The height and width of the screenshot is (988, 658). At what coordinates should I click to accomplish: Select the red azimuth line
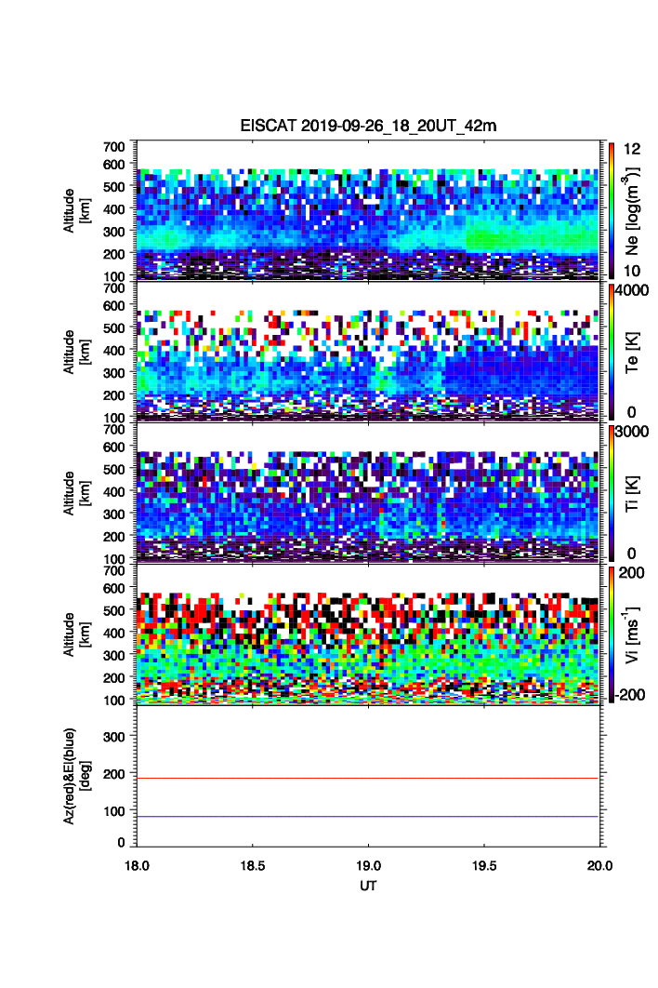click(x=368, y=778)
